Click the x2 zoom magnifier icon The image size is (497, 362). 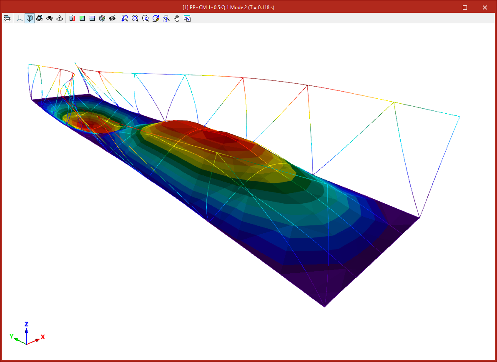click(x=146, y=18)
